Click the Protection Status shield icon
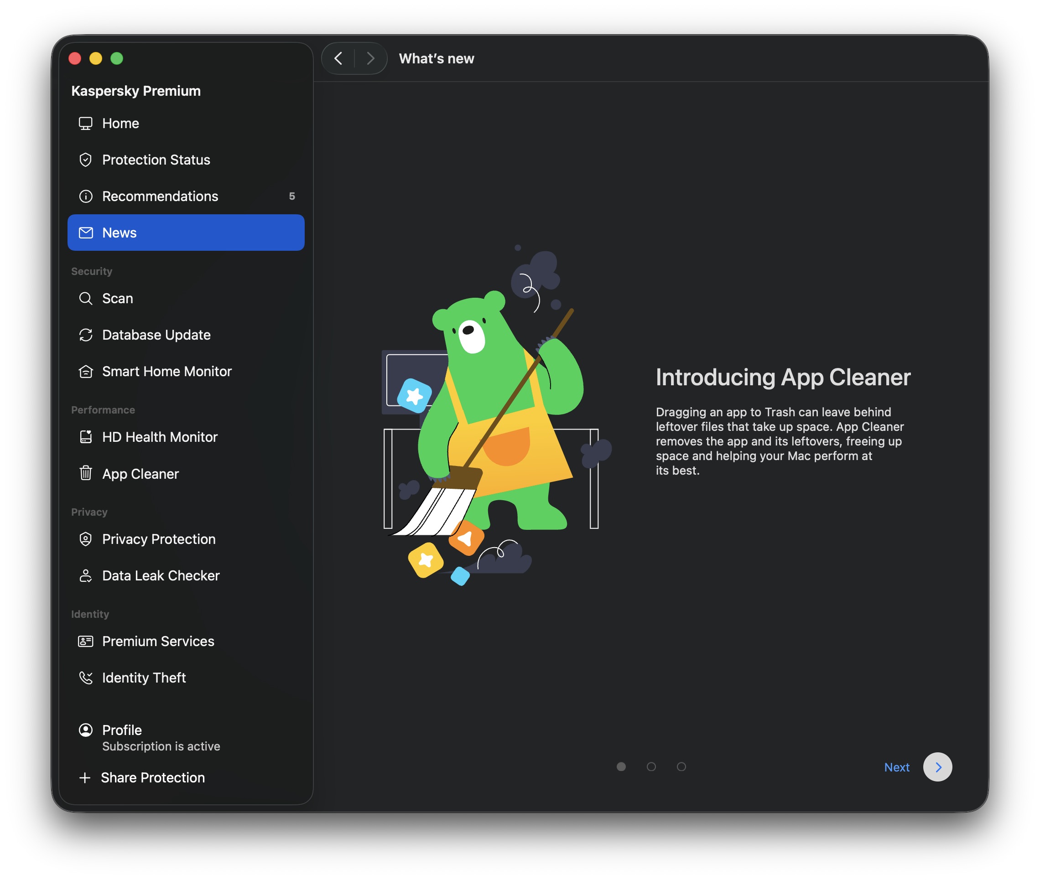 (86, 160)
